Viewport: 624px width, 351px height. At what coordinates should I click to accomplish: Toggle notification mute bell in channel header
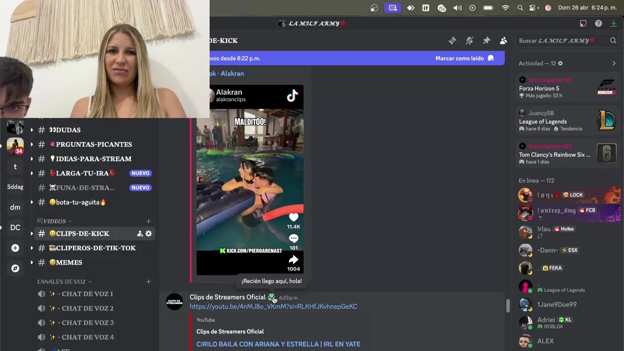pos(469,40)
